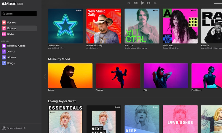Screen dimensions: 222x133
Task: Click the magnifier icon in Search
Action: [4, 14]
